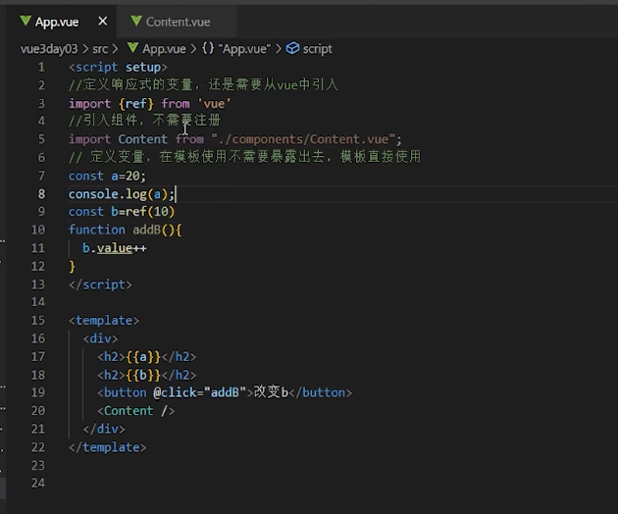Click the '<Content />' component tag
Image resolution: width=618 pixels, height=514 pixels.
[x=136, y=411]
